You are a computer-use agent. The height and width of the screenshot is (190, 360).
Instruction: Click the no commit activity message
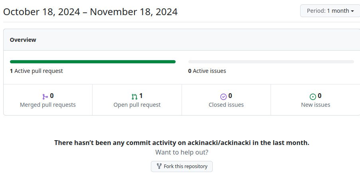182,143
